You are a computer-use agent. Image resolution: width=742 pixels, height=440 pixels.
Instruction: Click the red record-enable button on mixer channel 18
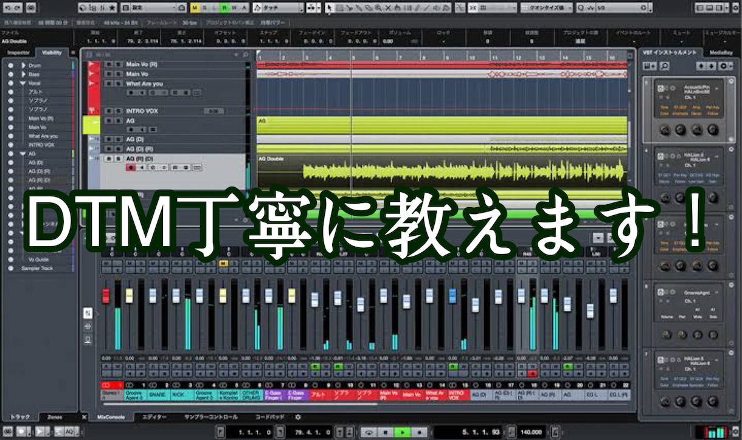(532, 374)
